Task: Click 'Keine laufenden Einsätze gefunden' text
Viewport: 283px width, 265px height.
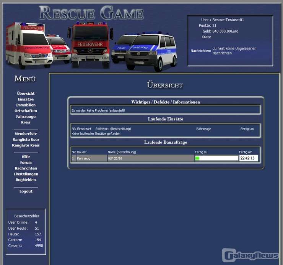Action: click(x=96, y=134)
